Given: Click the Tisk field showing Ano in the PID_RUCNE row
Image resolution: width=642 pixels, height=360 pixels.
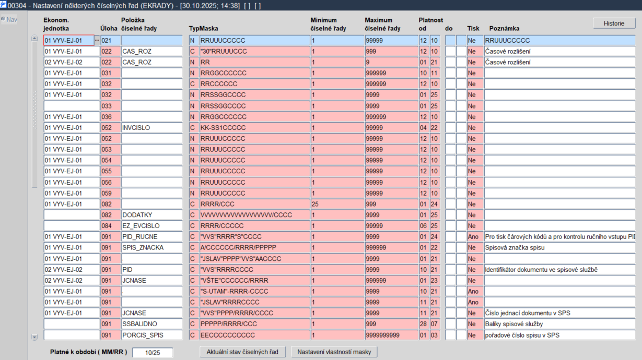Looking at the screenshot, I should point(474,236).
